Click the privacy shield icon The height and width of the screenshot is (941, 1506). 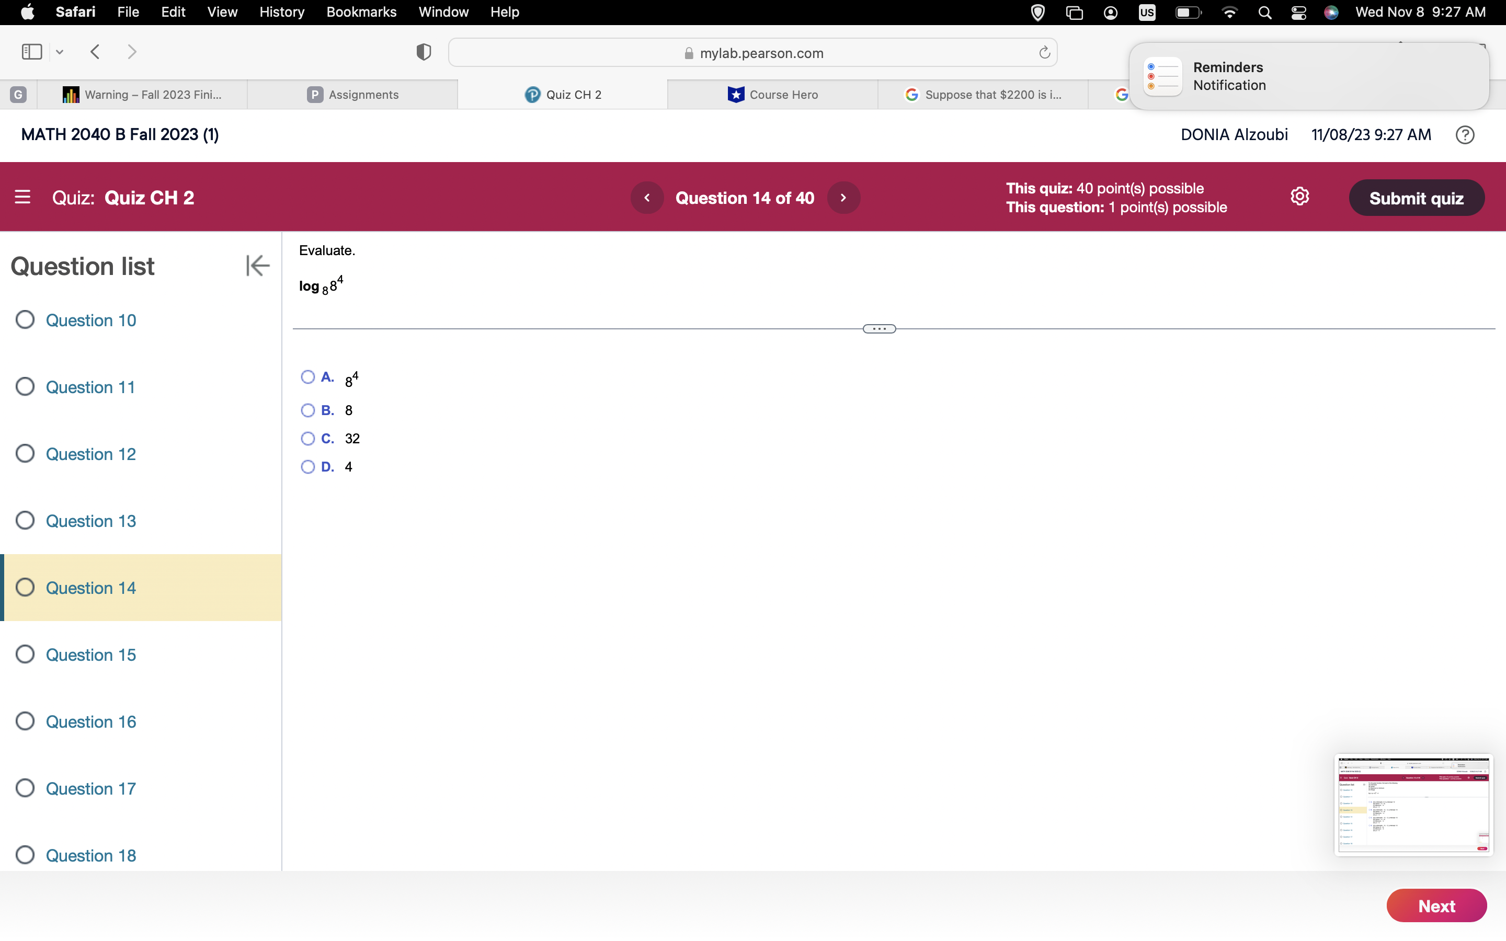point(423,52)
